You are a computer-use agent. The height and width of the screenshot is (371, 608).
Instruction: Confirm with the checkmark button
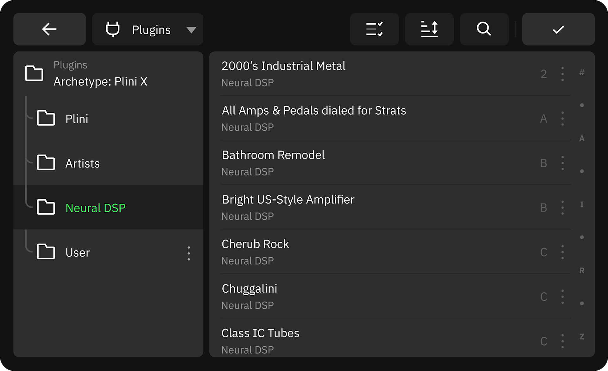[x=558, y=29]
